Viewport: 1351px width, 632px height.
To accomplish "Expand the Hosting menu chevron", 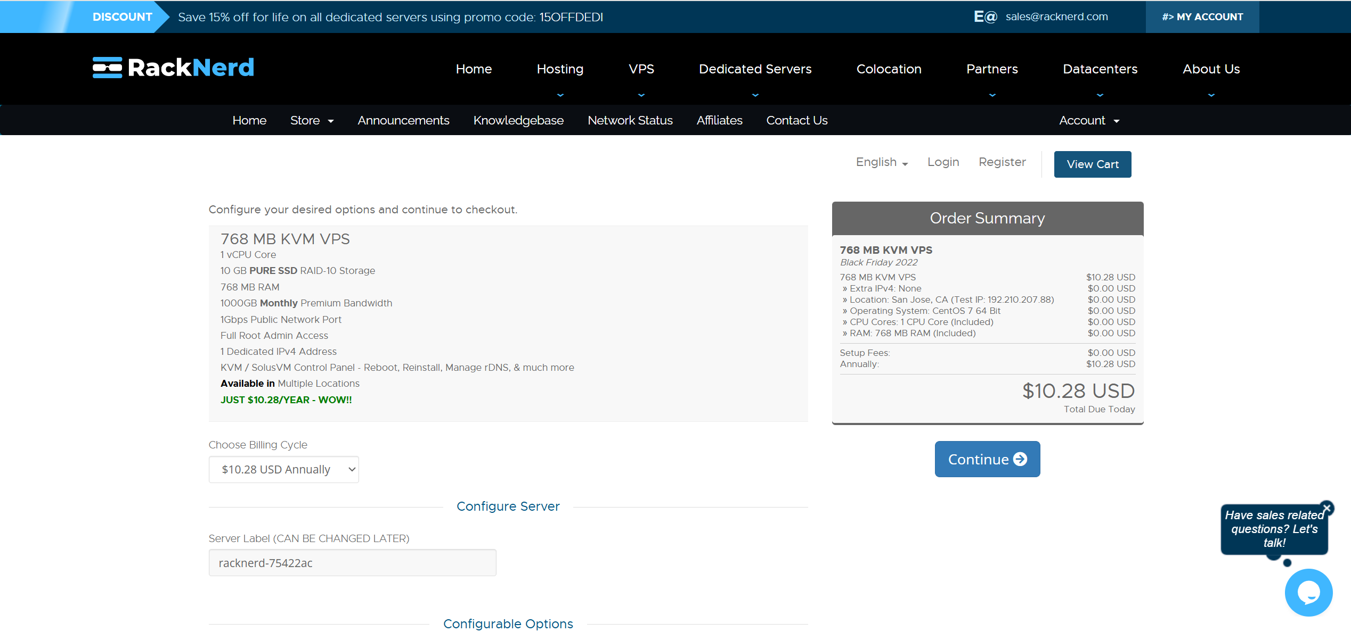I will coord(560,95).
